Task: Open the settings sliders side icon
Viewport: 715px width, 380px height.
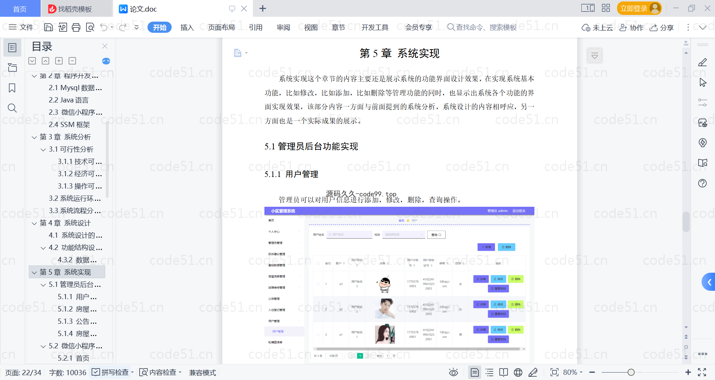Action: 702,102
